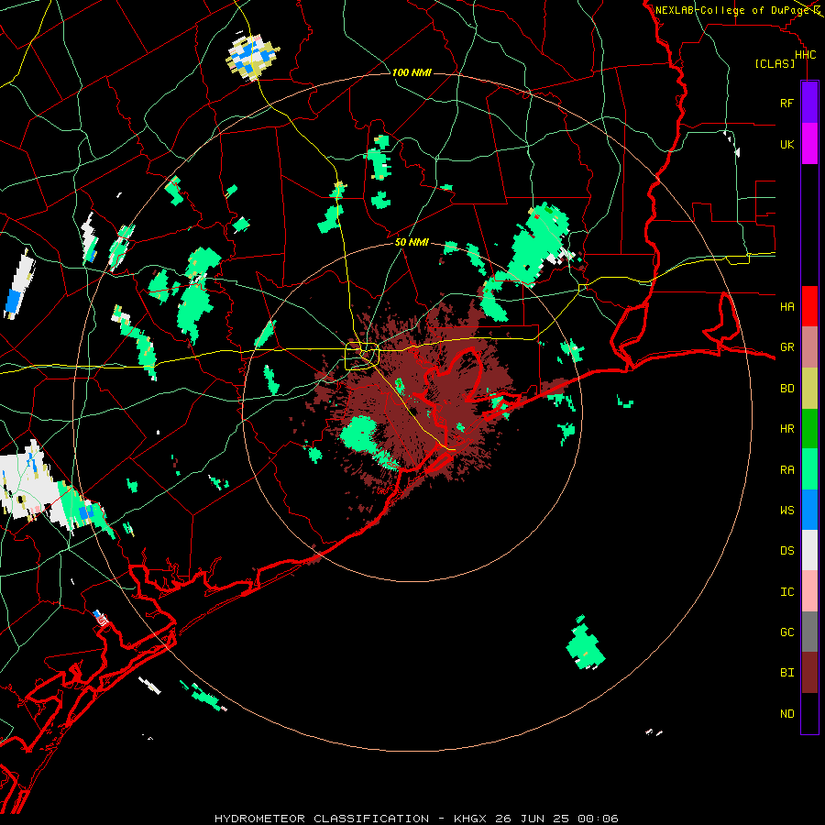Select the GC gray legend swatch
Image resolution: width=825 pixels, height=825 pixels.
click(x=809, y=632)
